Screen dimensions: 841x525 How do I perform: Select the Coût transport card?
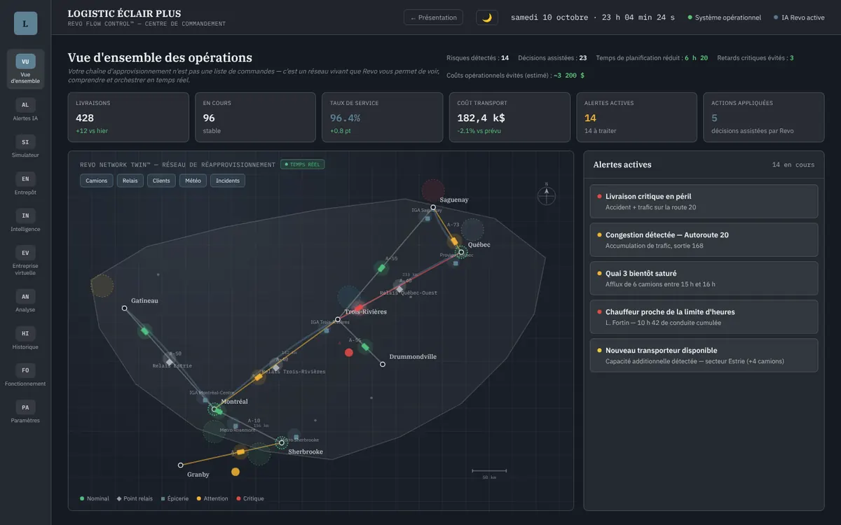pyautogui.click(x=509, y=117)
